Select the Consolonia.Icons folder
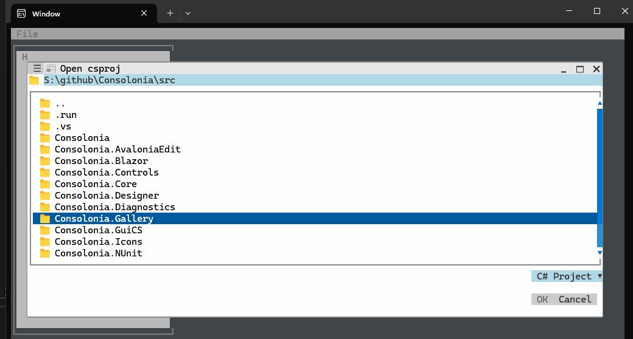 tap(315, 242)
